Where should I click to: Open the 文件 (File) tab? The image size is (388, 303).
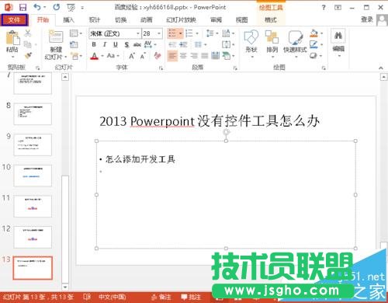point(14,20)
